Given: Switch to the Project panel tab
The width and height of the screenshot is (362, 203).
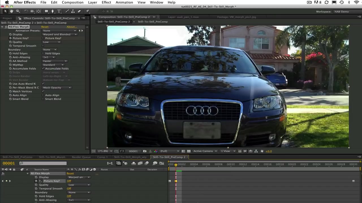Looking at the screenshot, I should 7,18.
